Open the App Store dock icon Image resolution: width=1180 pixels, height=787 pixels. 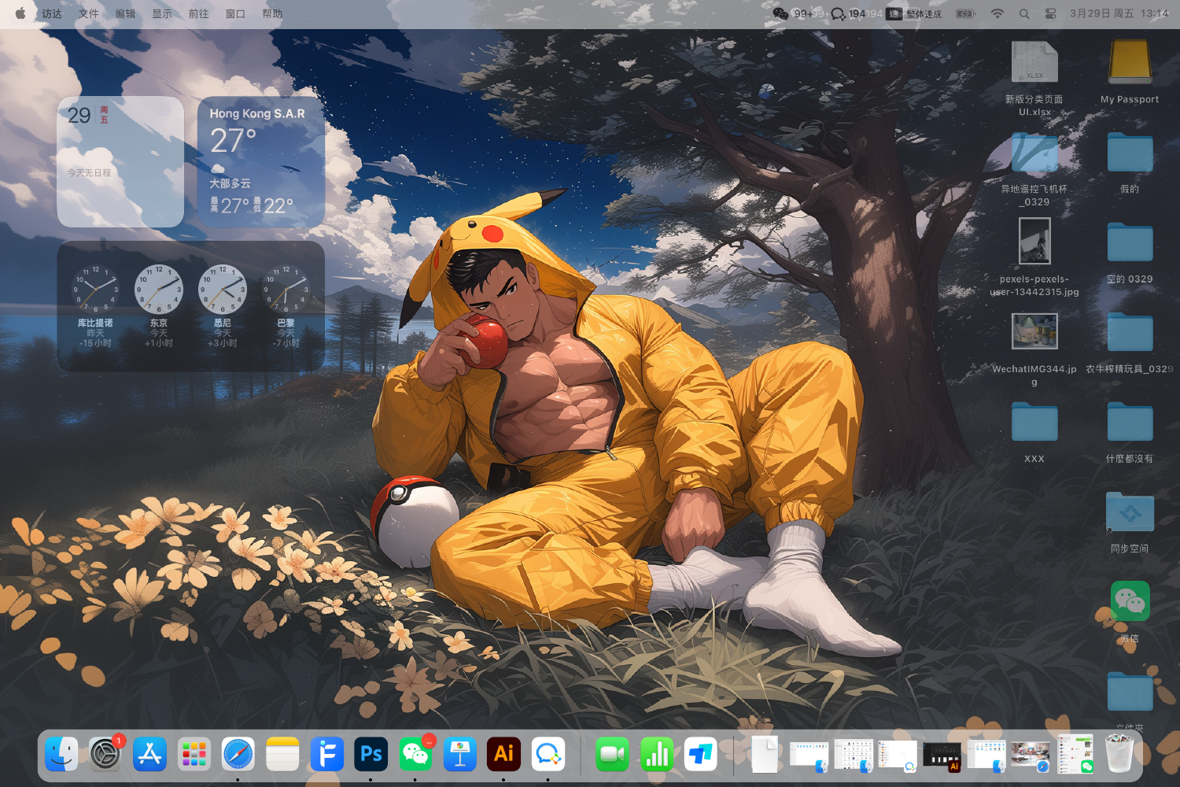click(149, 755)
